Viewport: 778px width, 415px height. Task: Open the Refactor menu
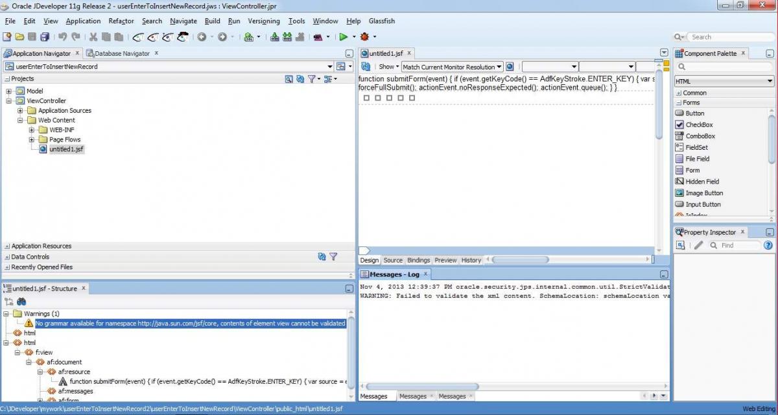121,21
